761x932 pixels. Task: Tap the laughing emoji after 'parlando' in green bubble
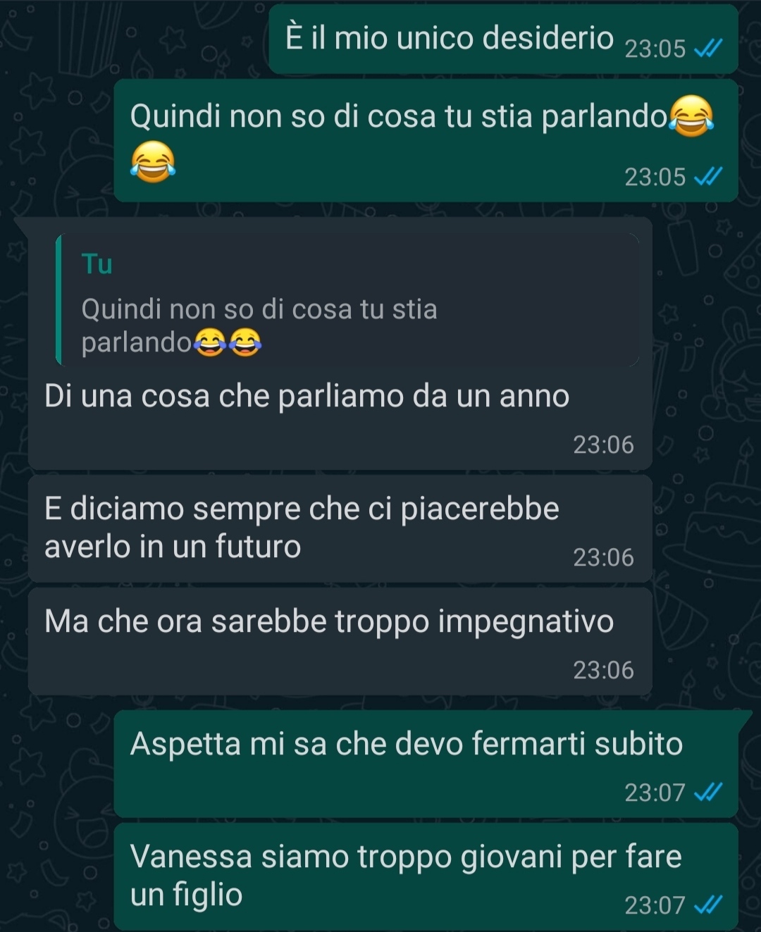pyautogui.click(x=691, y=116)
